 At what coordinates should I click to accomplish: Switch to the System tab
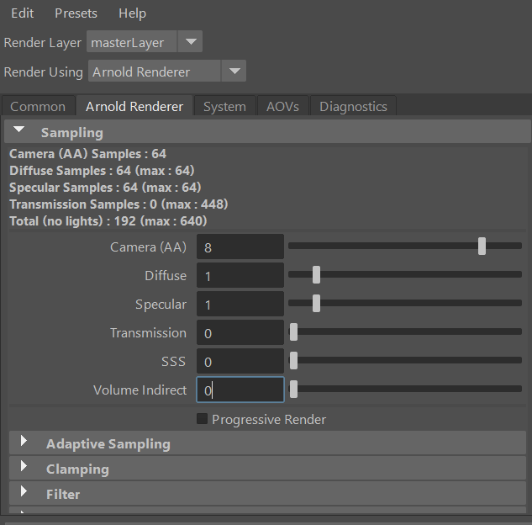[224, 107]
